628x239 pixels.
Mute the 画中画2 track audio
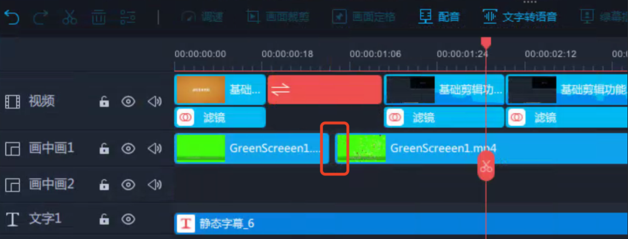[x=155, y=185]
